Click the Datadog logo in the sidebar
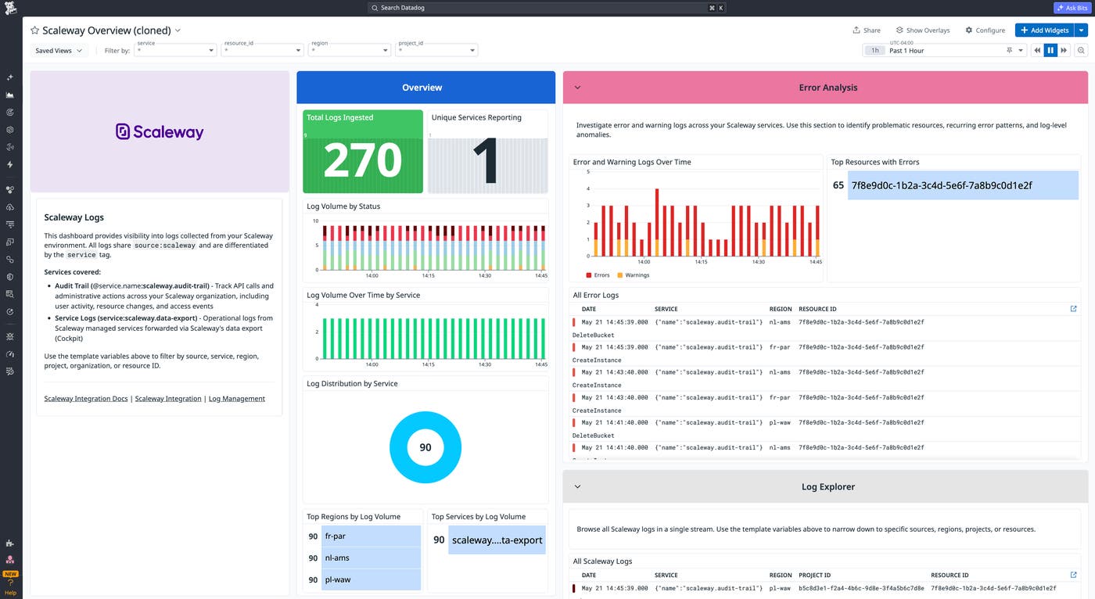Viewport: 1095px width, 599px height. (x=10, y=9)
